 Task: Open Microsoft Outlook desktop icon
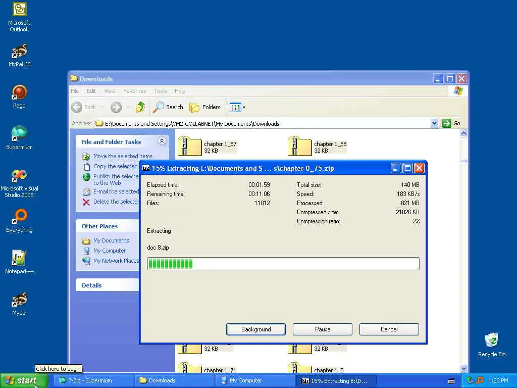pos(19,17)
